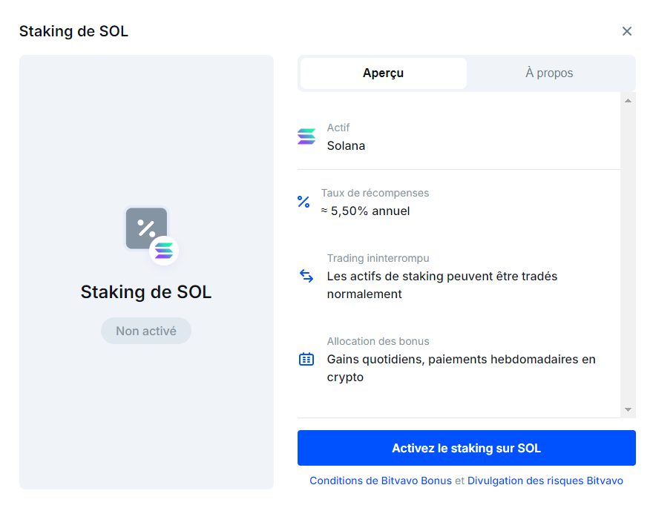
Task: Open Conditions de Bitvavo Bonus link
Action: click(381, 481)
